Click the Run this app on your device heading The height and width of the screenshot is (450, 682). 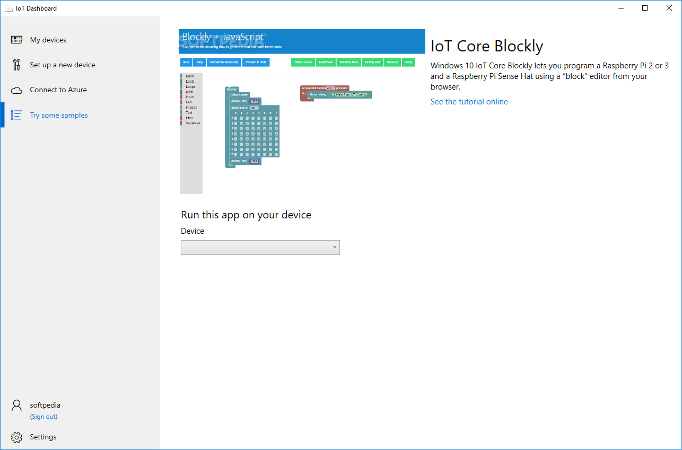246,215
